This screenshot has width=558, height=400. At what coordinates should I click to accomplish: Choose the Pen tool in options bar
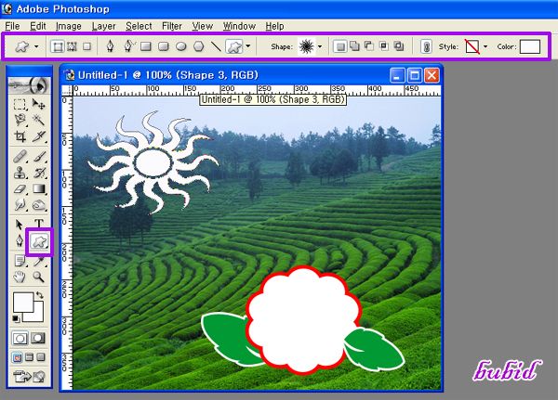click(111, 46)
